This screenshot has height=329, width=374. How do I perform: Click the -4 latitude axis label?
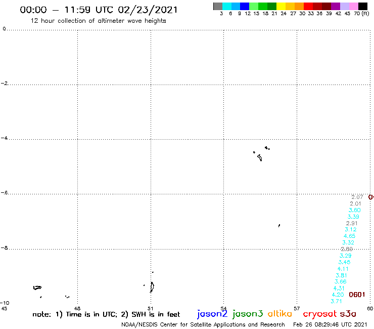point(4,138)
